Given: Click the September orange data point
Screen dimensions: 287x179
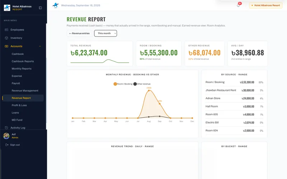Looking at the screenshot, I should 160,104.
